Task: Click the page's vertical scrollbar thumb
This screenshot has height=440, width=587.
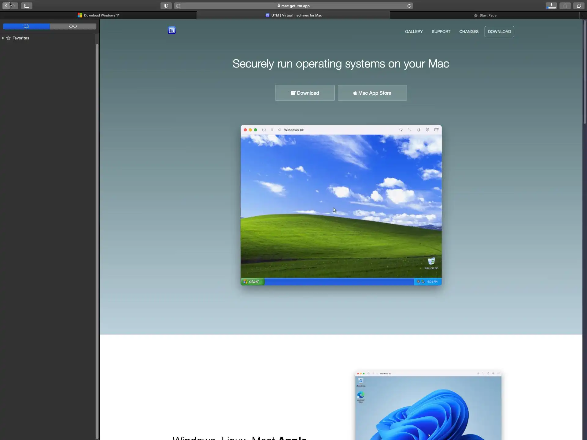Action: (x=585, y=72)
